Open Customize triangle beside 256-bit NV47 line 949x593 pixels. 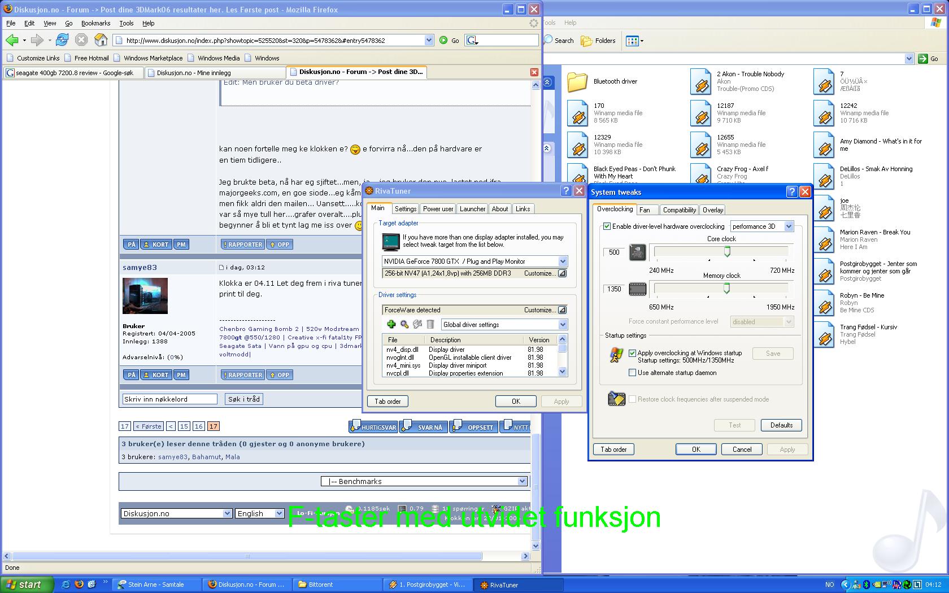click(x=562, y=273)
